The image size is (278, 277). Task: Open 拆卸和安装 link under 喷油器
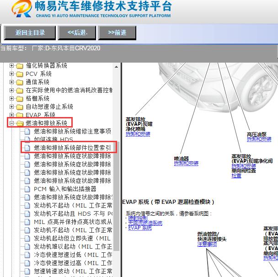(x=186, y=163)
